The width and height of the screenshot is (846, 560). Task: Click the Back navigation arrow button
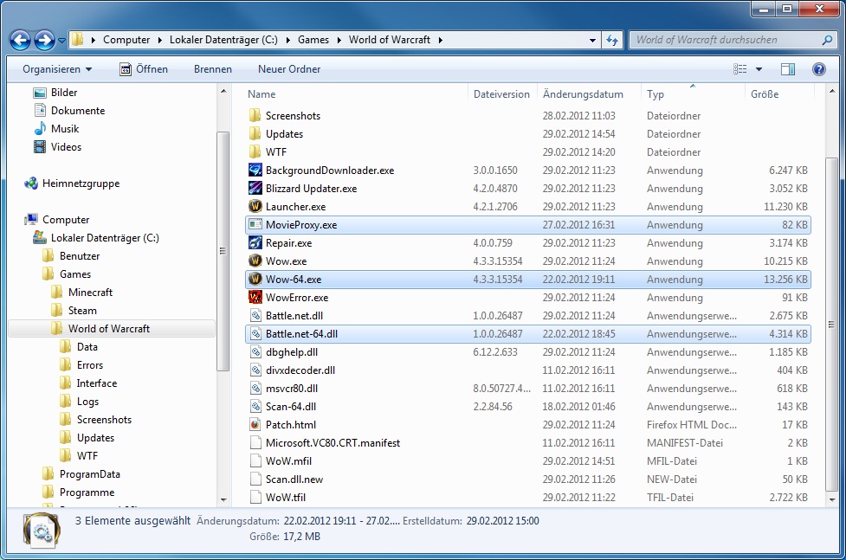[x=21, y=40]
